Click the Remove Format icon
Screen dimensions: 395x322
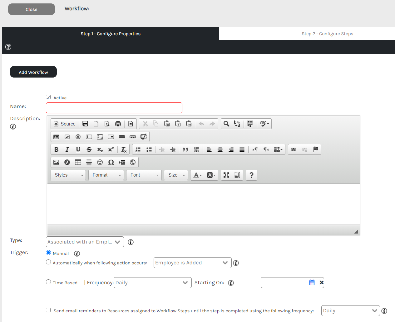click(x=124, y=149)
